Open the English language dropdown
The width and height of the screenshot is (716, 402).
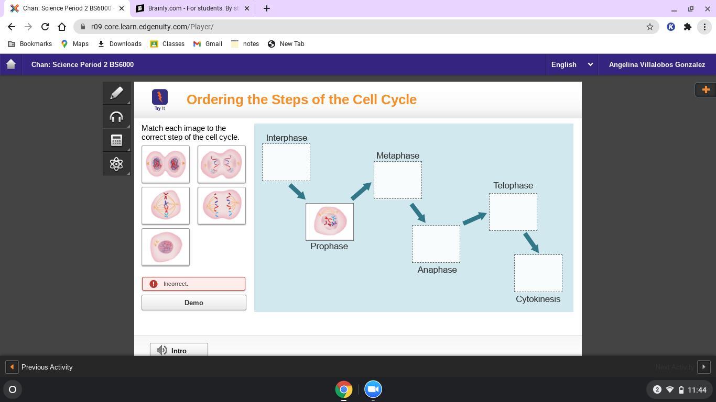click(x=572, y=64)
